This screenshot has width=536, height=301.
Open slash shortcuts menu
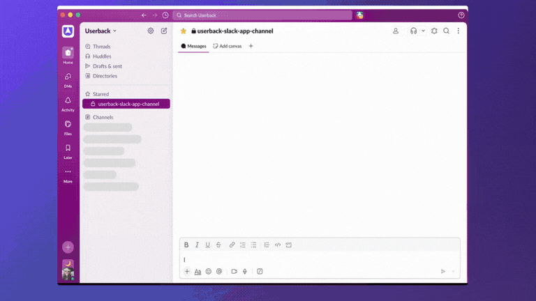point(260,271)
